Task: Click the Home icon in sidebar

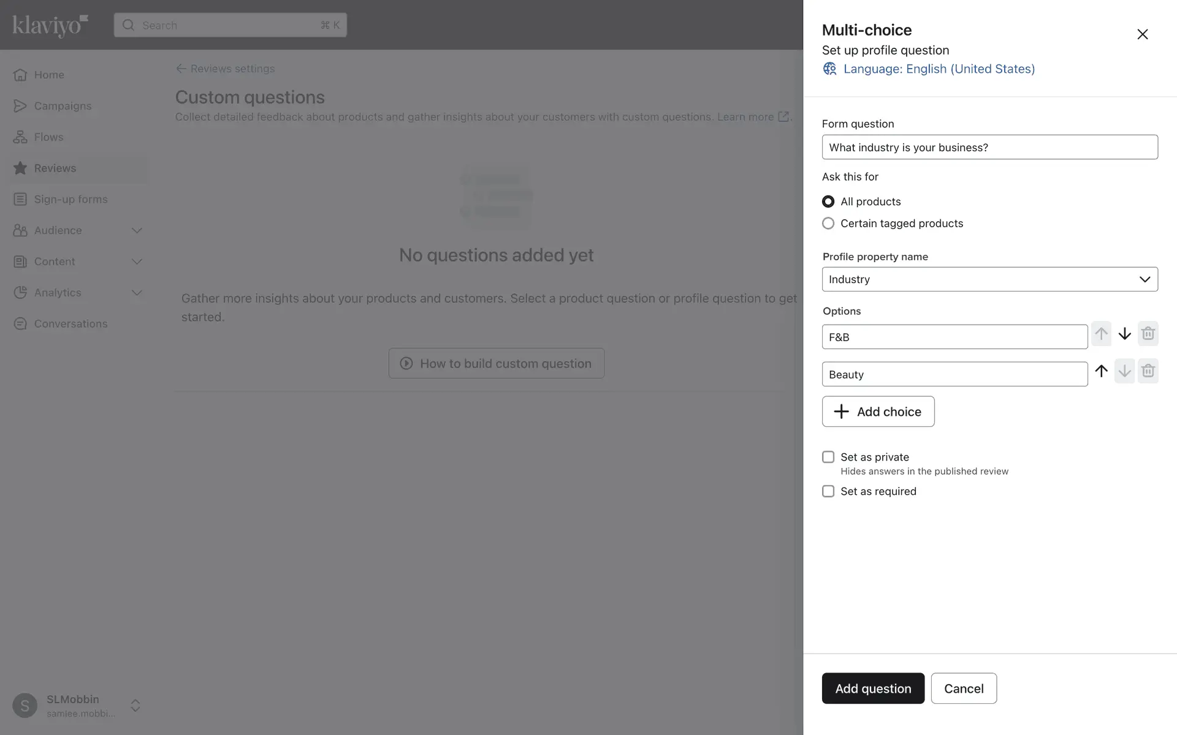Action: (x=20, y=75)
